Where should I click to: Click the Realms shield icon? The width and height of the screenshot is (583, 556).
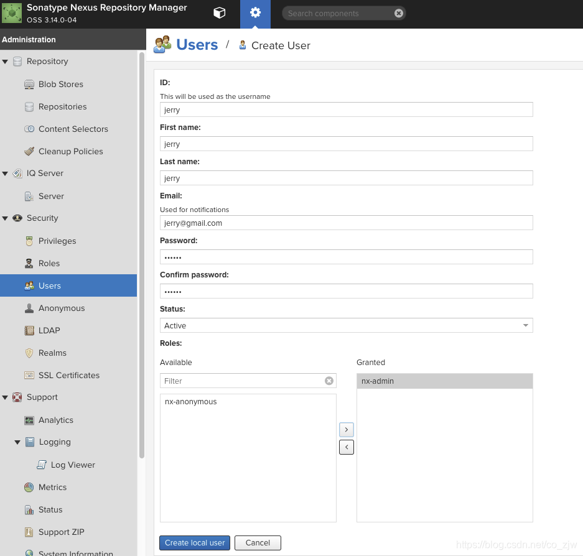click(29, 353)
